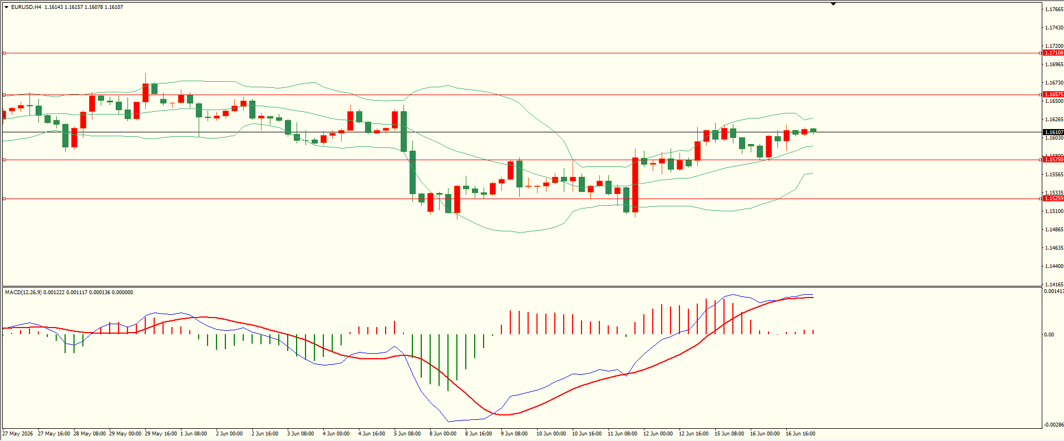Click the 27 May 2026 date label

click(x=18, y=434)
